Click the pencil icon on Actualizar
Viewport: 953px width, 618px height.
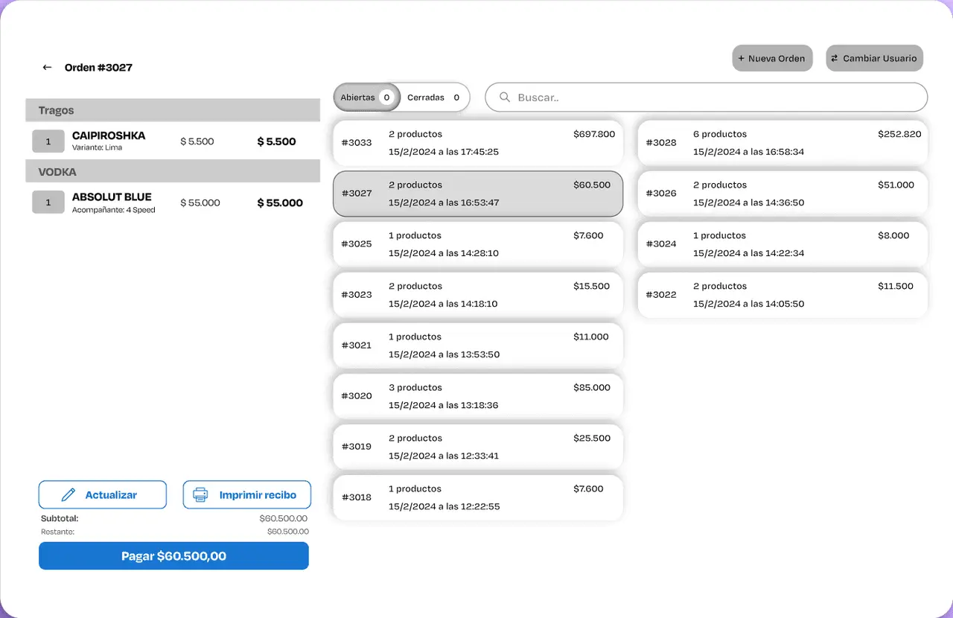(68, 495)
